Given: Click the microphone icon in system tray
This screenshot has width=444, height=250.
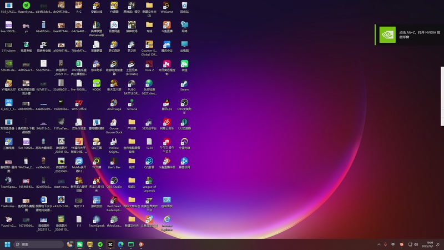Looking at the screenshot, I should click(x=385, y=244).
